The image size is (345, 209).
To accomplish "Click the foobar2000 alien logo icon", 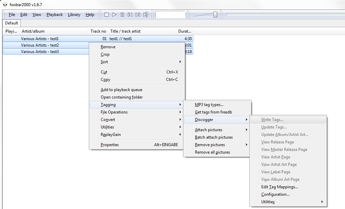I will (x=5, y=5).
